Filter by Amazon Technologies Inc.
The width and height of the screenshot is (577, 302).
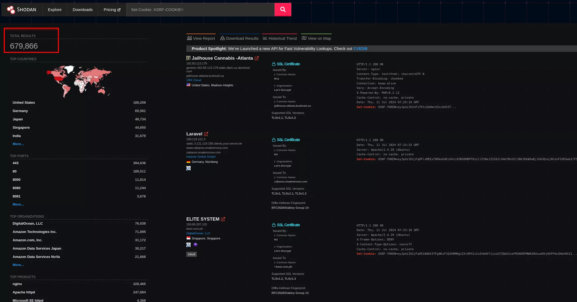(x=79, y=232)
